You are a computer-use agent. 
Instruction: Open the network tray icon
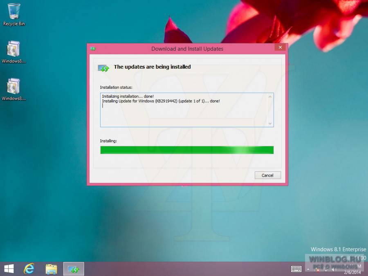326,269
